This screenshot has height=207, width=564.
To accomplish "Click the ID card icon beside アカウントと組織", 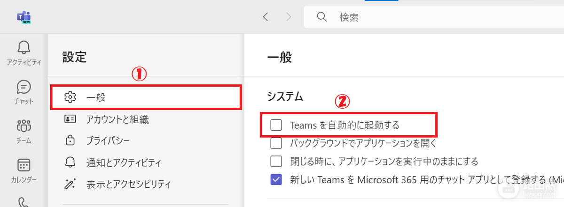I will click(x=70, y=119).
